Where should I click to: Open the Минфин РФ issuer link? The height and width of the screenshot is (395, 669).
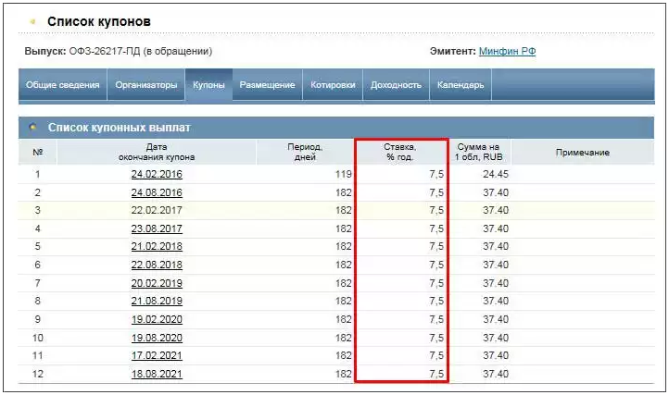507,51
